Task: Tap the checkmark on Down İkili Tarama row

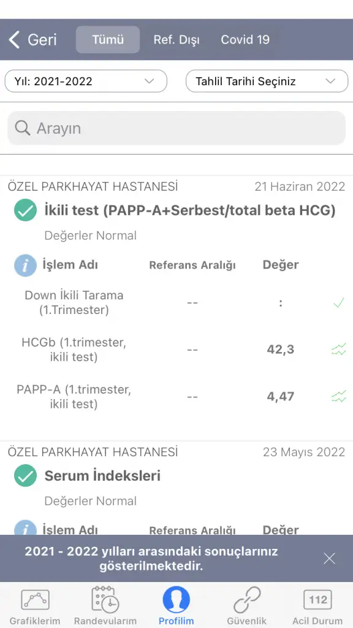Action: pyautogui.click(x=338, y=303)
